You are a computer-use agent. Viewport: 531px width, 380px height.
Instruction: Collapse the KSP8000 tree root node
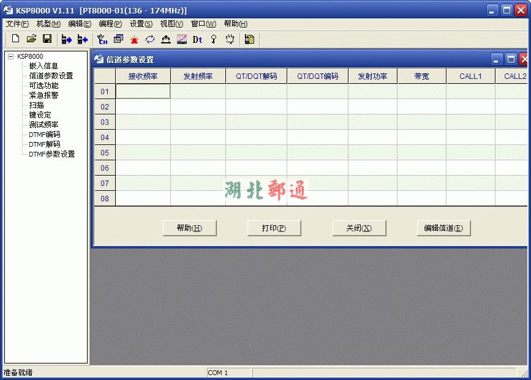tap(10, 56)
